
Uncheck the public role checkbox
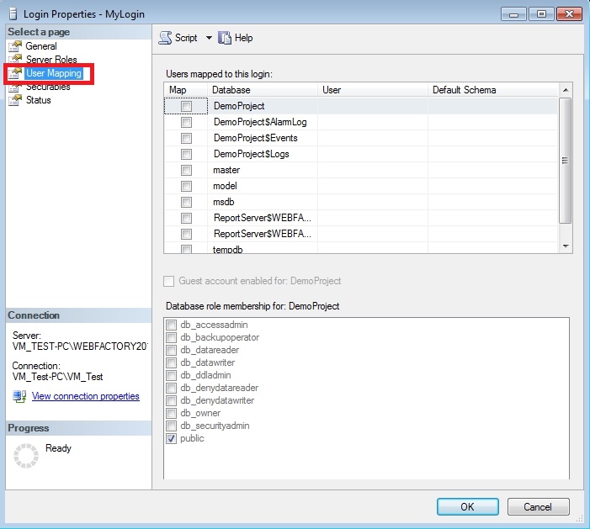coord(172,439)
